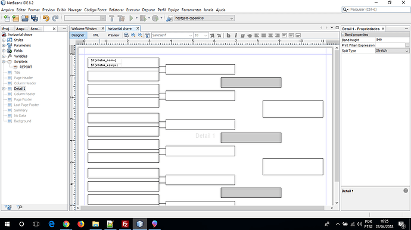Click the Clean and Build icon
Screen dimensions: 411x230
tap(121, 18)
